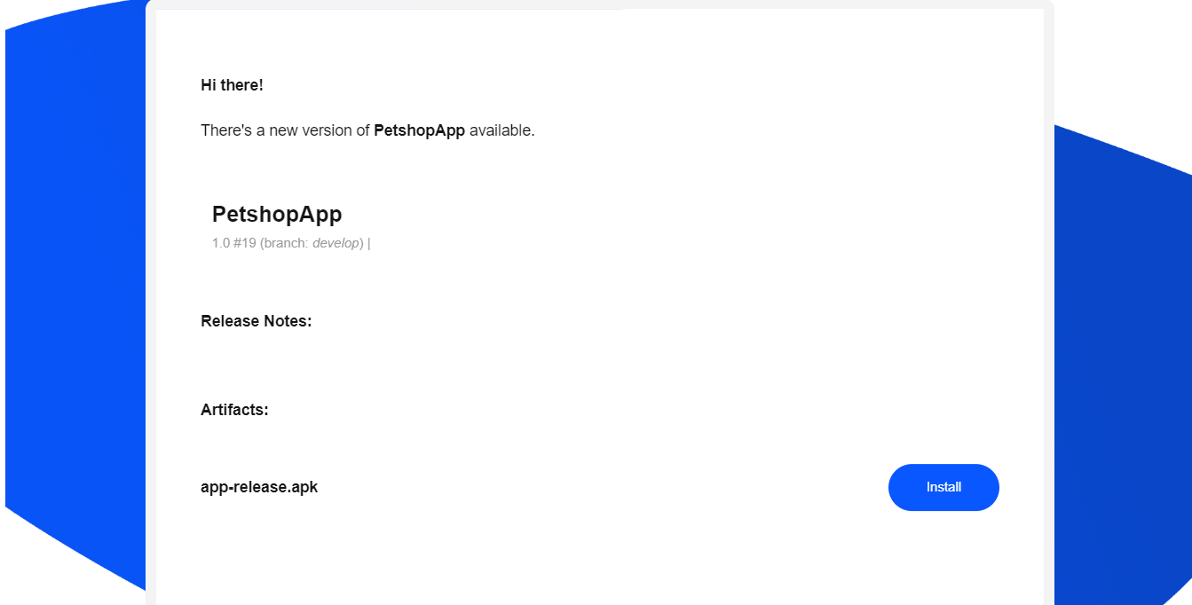The image size is (1192, 605).
Task: Click the "Hi there!" greeting
Action: pyautogui.click(x=232, y=85)
